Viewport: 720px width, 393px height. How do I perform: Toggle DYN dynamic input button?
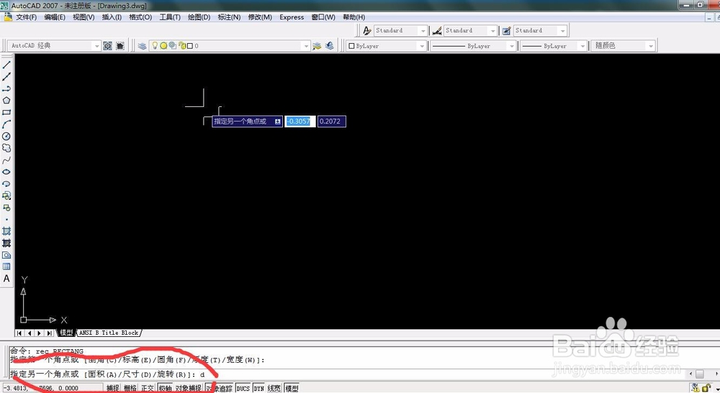258,388
